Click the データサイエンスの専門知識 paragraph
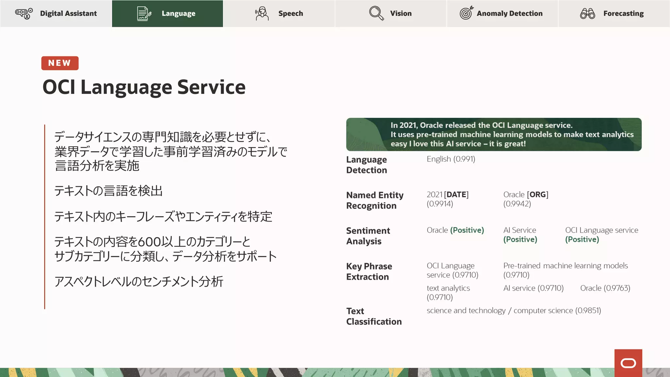The image size is (670, 377). (x=171, y=151)
